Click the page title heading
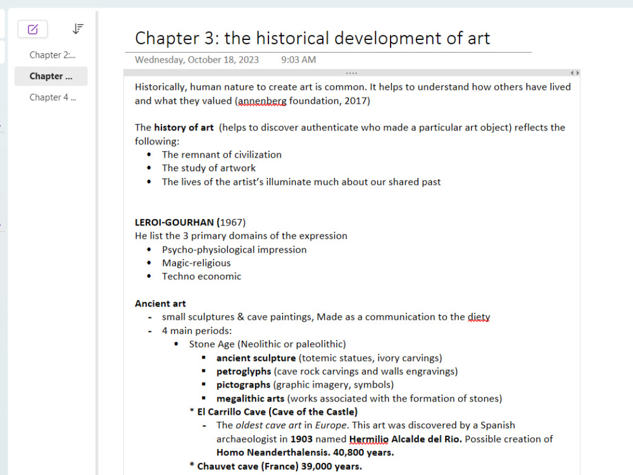Image resolution: width=633 pixels, height=475 pixels. [312, 39]
